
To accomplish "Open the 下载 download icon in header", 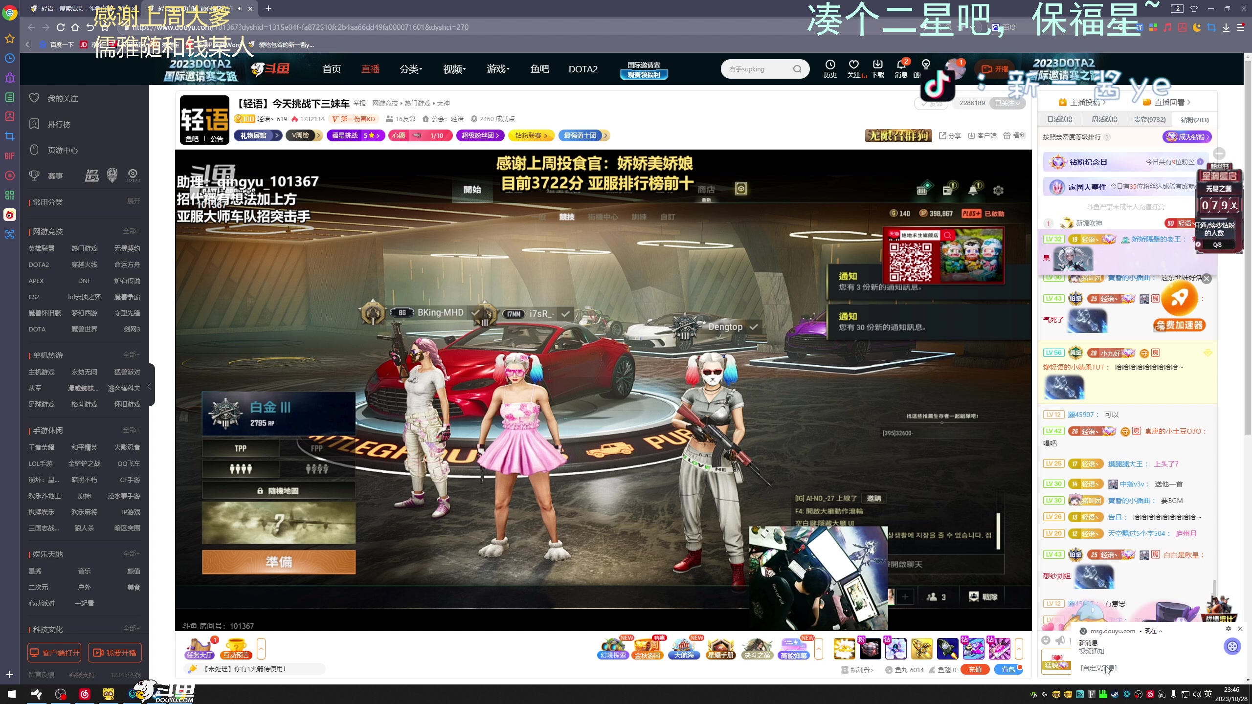I will (877, 68).
